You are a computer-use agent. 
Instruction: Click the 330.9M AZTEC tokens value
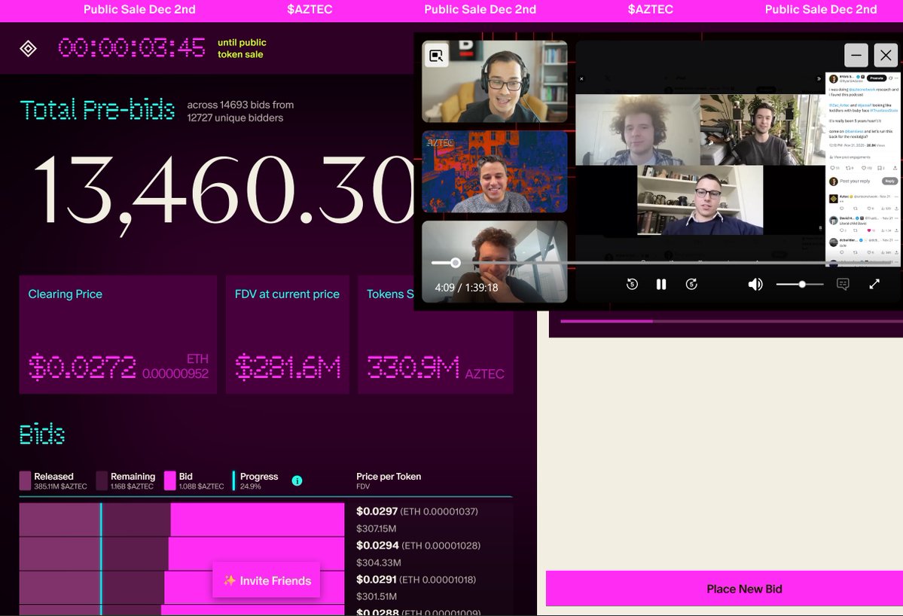coord(436,368)
